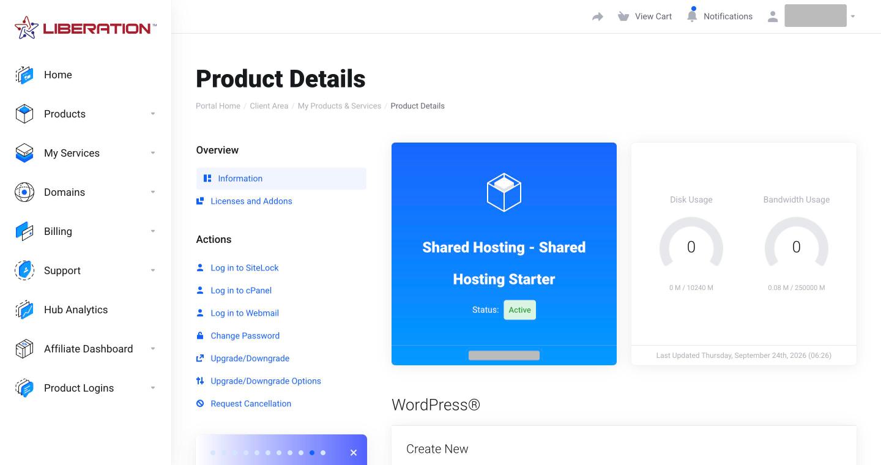Go to Home in sidebar
This screenshot has width=881, height=465.
pyautogui.click(x=58, y=75)
